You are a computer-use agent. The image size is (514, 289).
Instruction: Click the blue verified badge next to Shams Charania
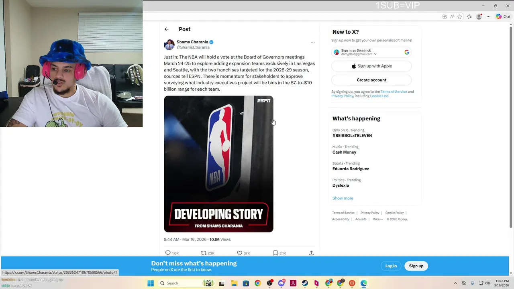point(211,42)
